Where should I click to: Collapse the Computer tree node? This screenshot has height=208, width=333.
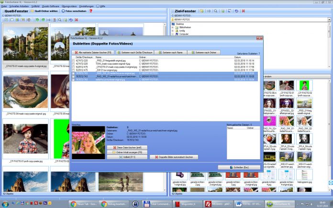[173, 34]
